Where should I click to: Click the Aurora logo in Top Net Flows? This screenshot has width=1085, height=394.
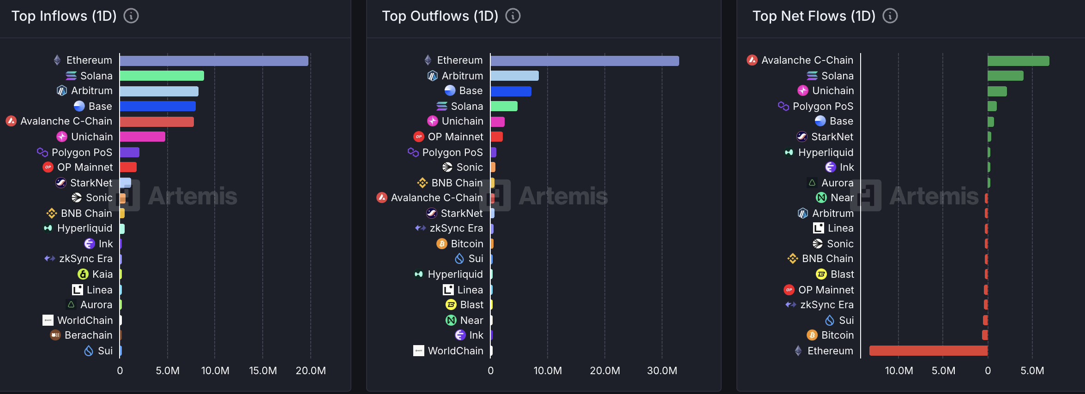(x=812, y=183)
